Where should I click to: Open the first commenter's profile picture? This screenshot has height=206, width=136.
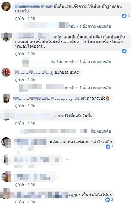click(x=6, y=6)
